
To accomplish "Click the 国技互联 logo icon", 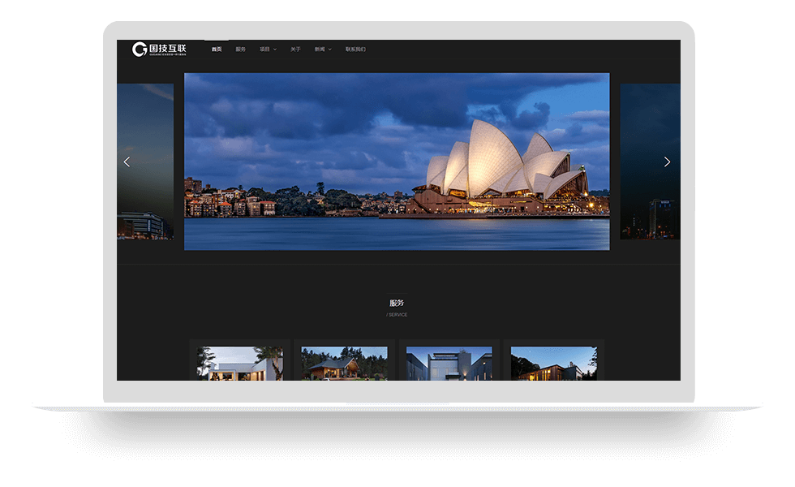I will (x=140, y=50).
